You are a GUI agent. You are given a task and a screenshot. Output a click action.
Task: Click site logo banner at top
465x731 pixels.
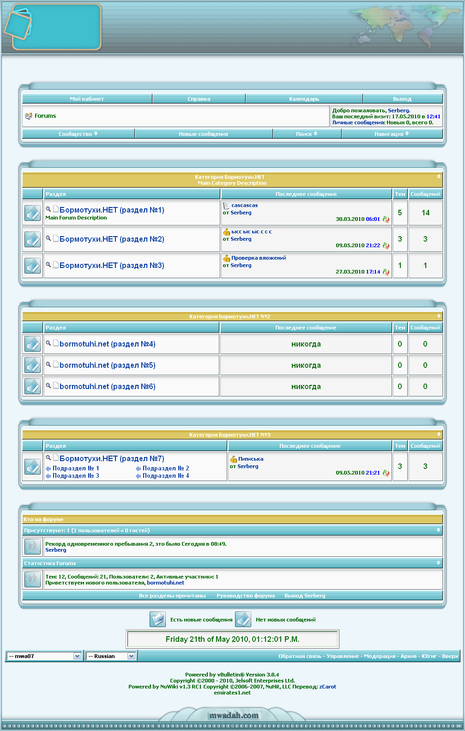53,27
